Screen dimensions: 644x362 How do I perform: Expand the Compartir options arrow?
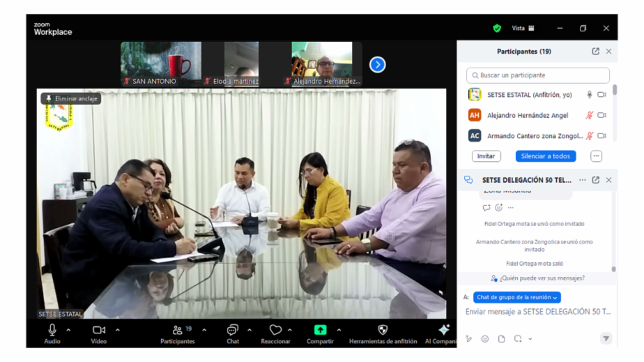coord(339,330)
